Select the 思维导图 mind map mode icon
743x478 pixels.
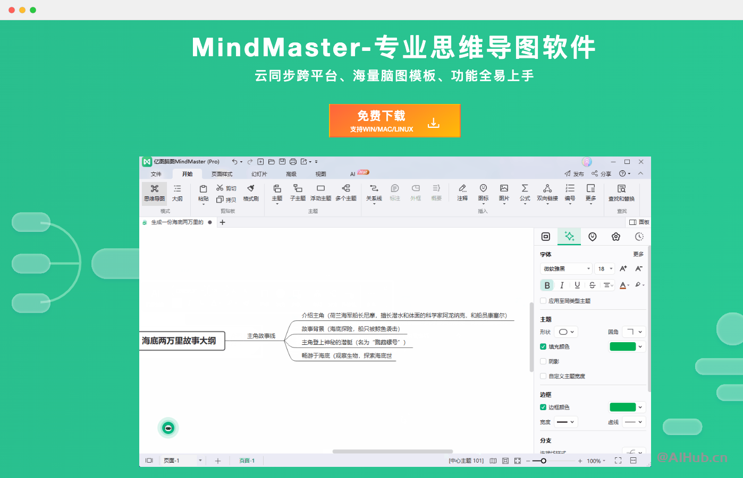pyautogui.click(x=155, y=193)
